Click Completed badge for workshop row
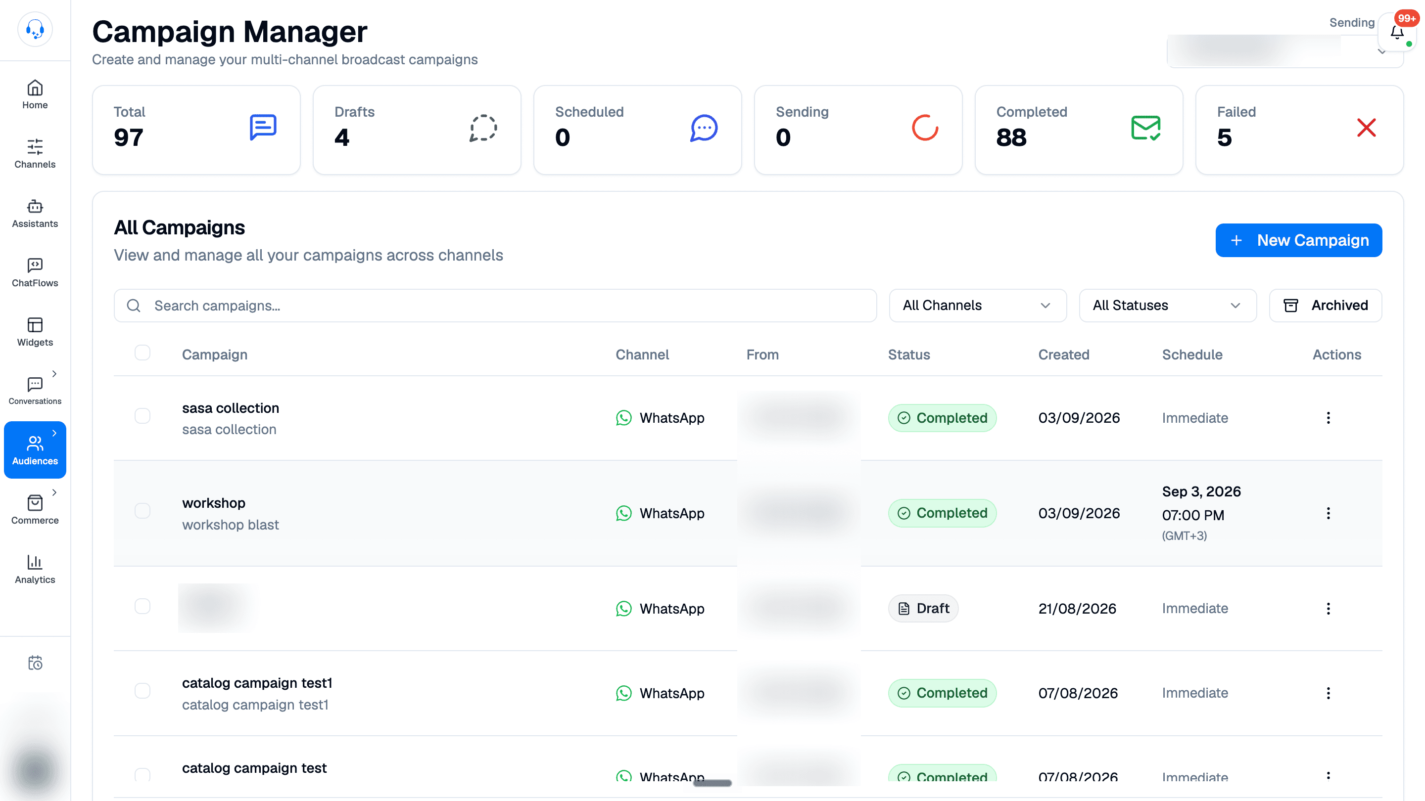 tap(942, 513)
